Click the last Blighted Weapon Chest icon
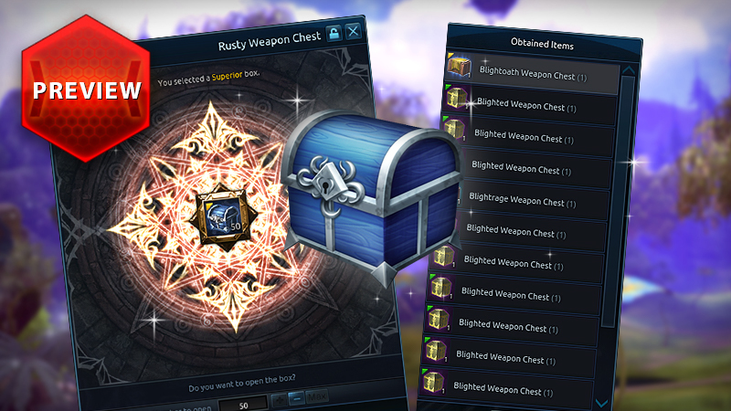This screenshot has width=731, height=411. coord(433,382)
